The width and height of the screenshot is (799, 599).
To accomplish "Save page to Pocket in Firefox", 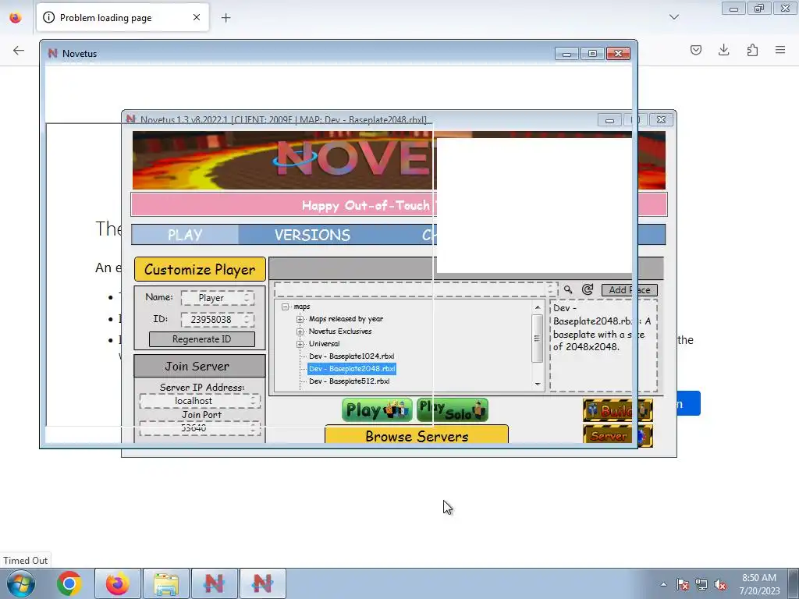I will 696,50.
